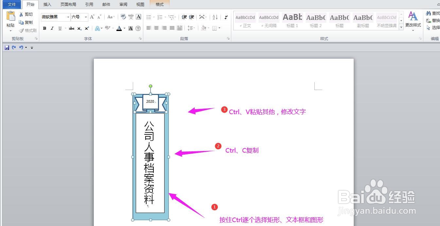Switch to the 插入 ribbon tab
Viewport: 440px width, 226px height.
[x=47, y=4]
